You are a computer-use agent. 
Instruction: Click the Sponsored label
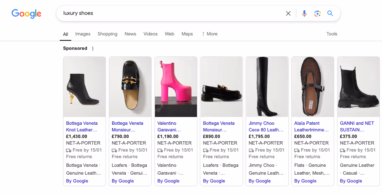point(75,49)
